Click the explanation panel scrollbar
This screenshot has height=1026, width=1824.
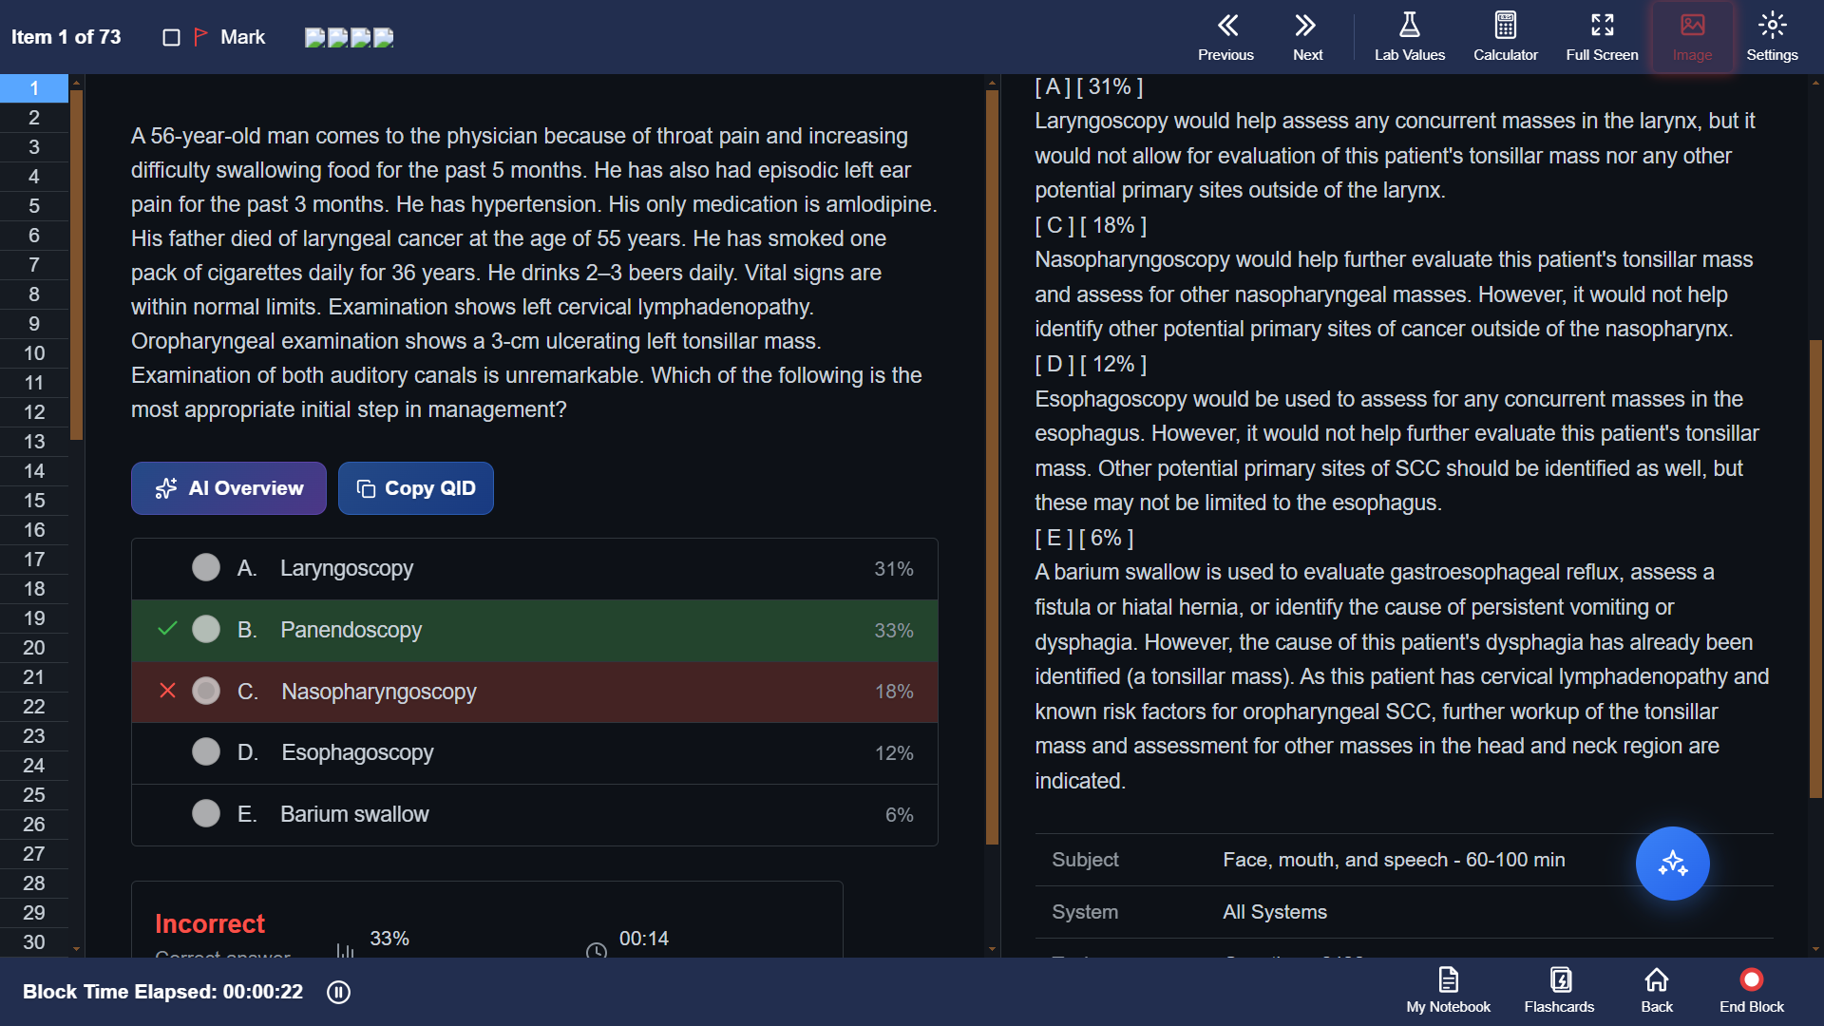(1815, 568)
